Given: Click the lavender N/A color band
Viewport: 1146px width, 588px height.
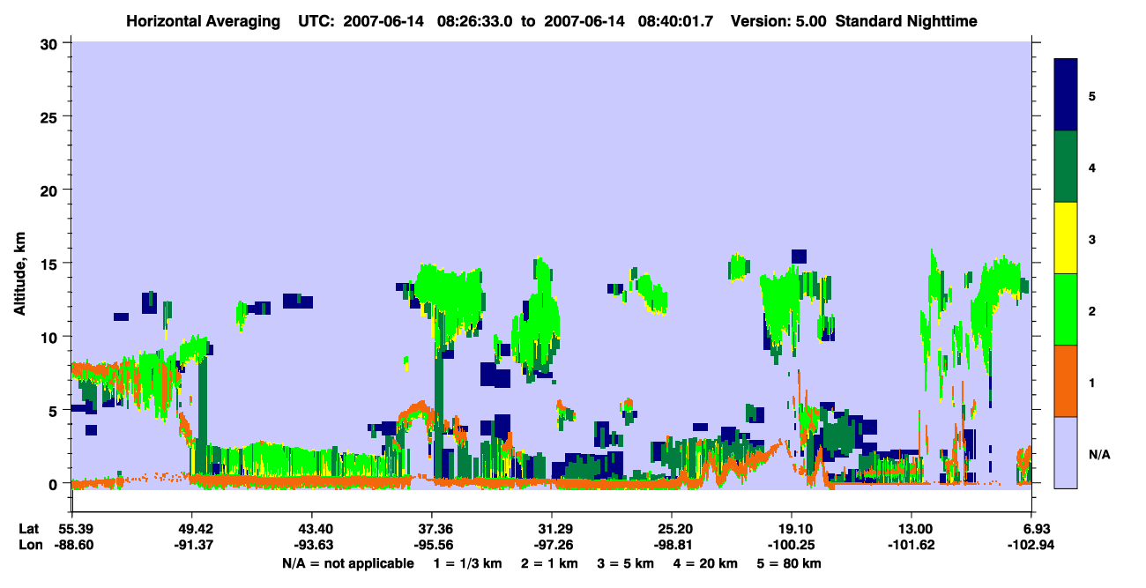Looking at the screenshot, I should click(1066, 452).
